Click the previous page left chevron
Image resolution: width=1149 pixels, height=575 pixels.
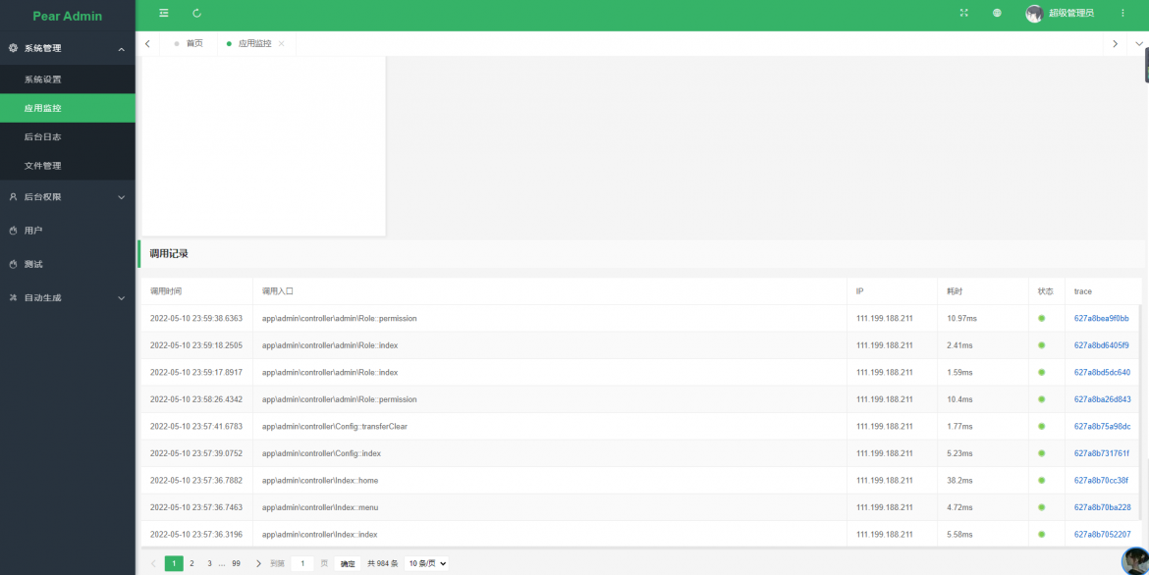[x=153, y=563]
